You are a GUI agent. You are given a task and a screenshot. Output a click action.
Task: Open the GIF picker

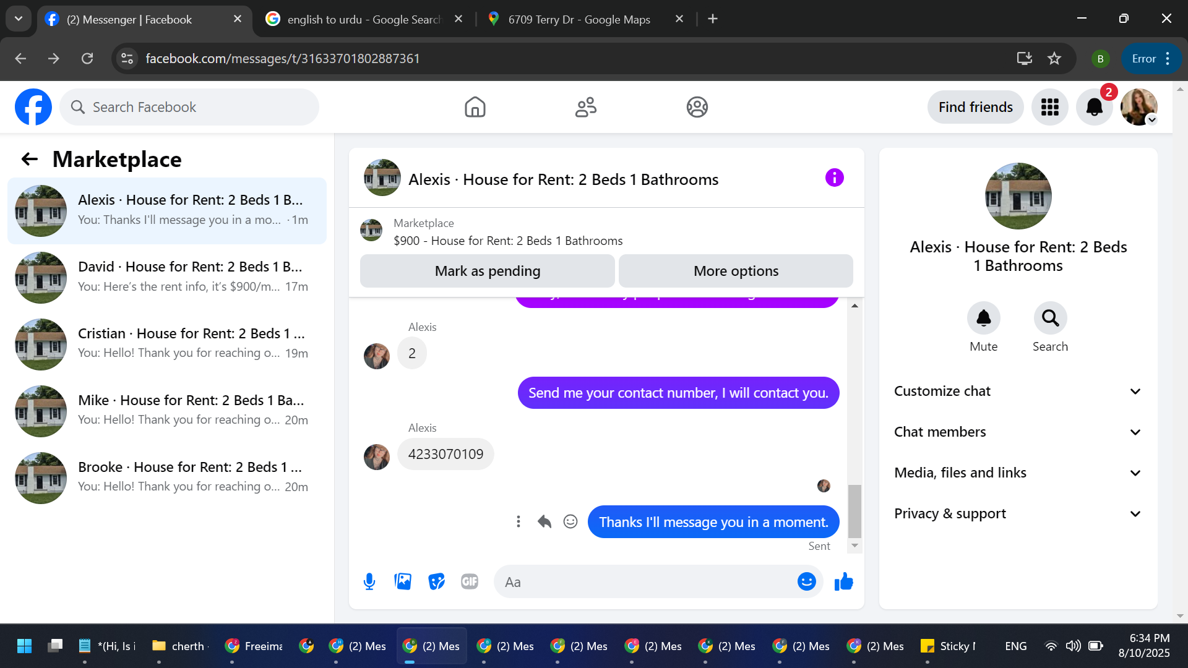point(470,581)
